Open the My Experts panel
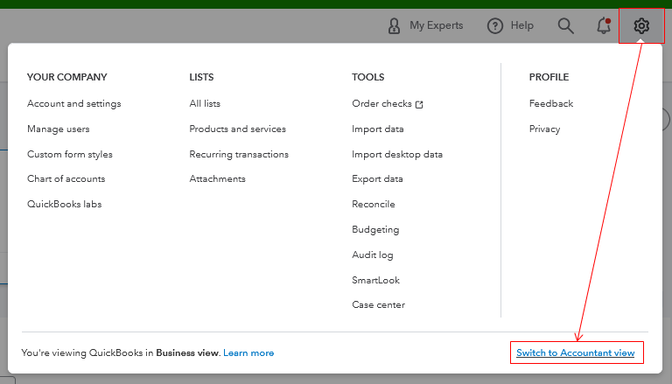This screenshot has height=384, width=672. pos(425,26)
